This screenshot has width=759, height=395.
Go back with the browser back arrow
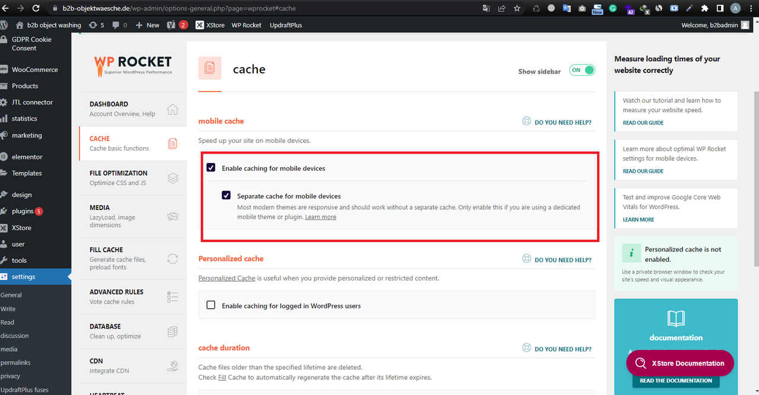coord(5,8)
